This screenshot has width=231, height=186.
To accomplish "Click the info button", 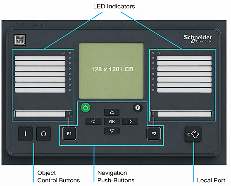I will [138, 107].
